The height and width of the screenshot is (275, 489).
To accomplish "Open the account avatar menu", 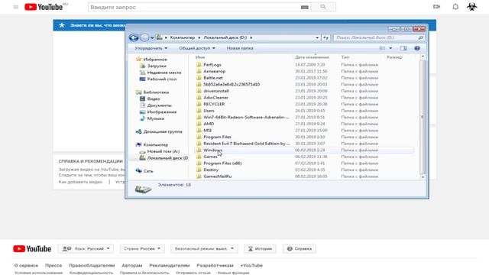I will click(x=472, y=7).
